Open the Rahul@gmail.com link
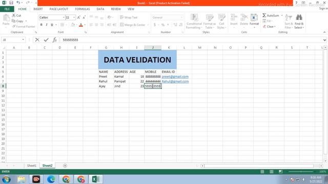Screen dimensions: 328x184 [x=175, y=81]
